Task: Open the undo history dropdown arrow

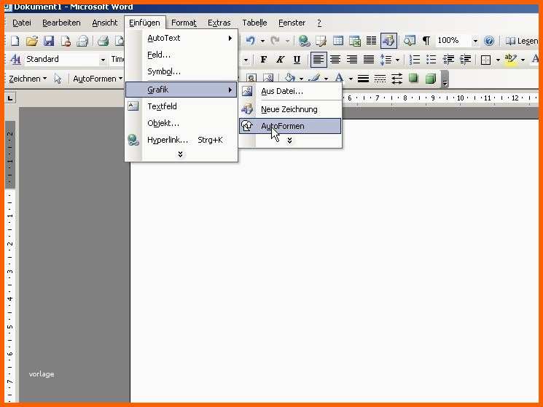Action: click(x=262, y=42)
